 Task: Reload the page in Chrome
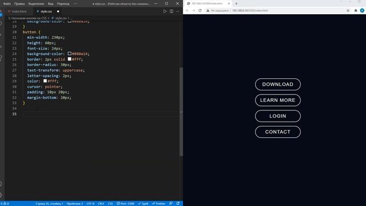(x=200, y=10)
